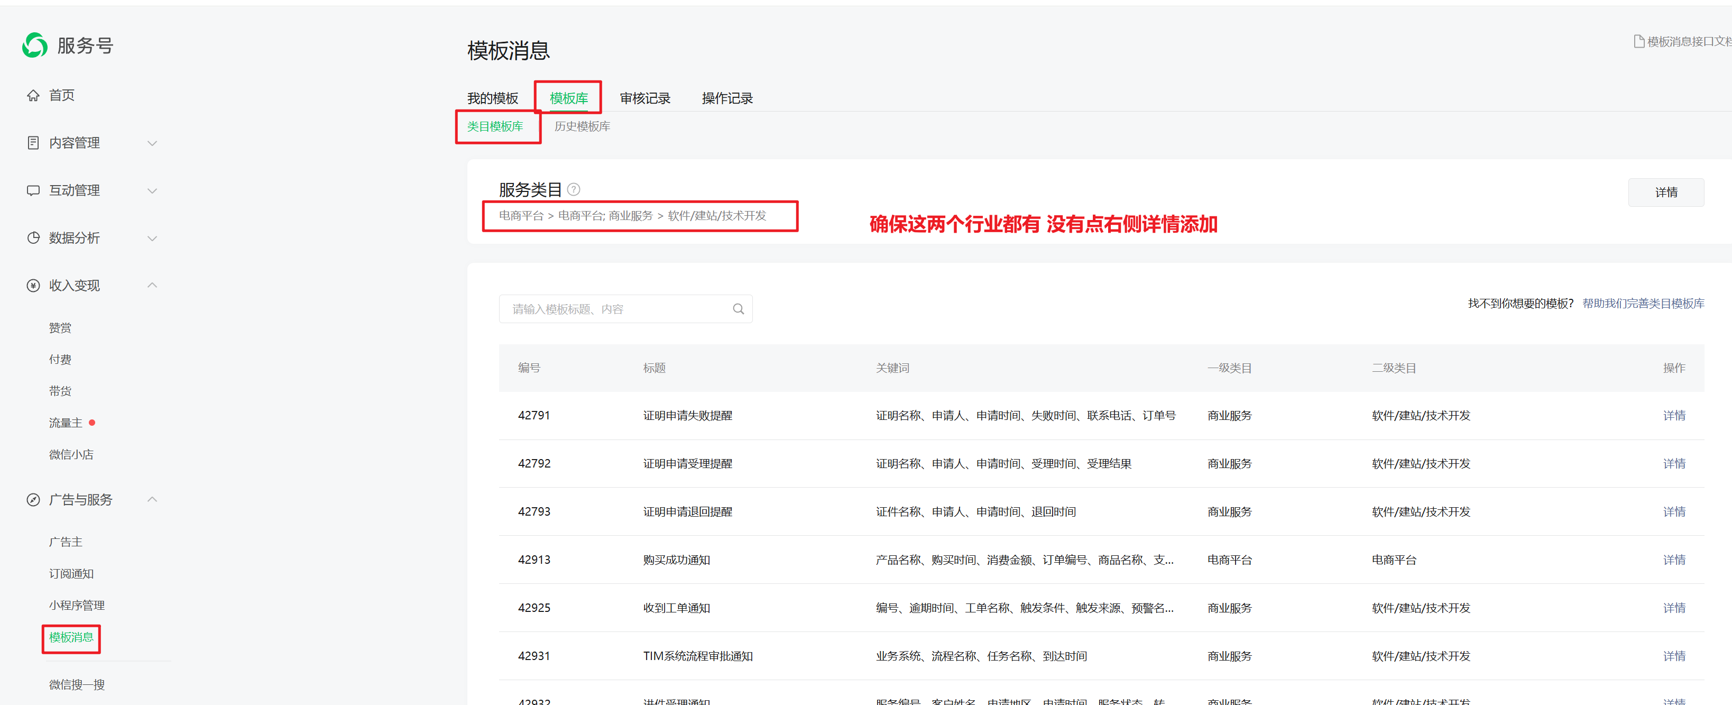
Task: Collapse the 收入变现 section chevron
Action: (153, 285)
